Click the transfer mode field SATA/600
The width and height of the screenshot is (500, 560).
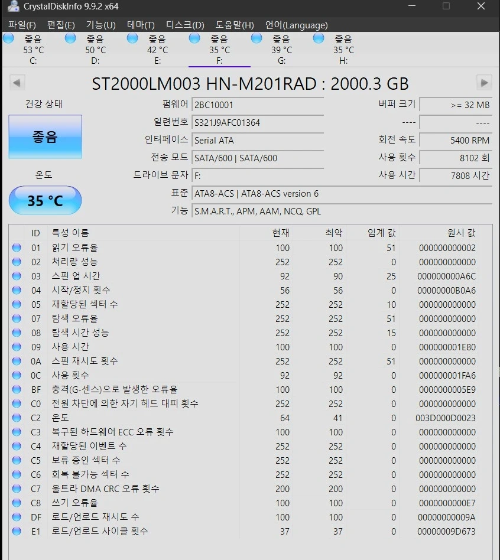click(258, 158)
